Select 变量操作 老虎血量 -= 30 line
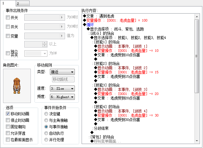This screenshot has width=203, height=148. pos(126,115)
